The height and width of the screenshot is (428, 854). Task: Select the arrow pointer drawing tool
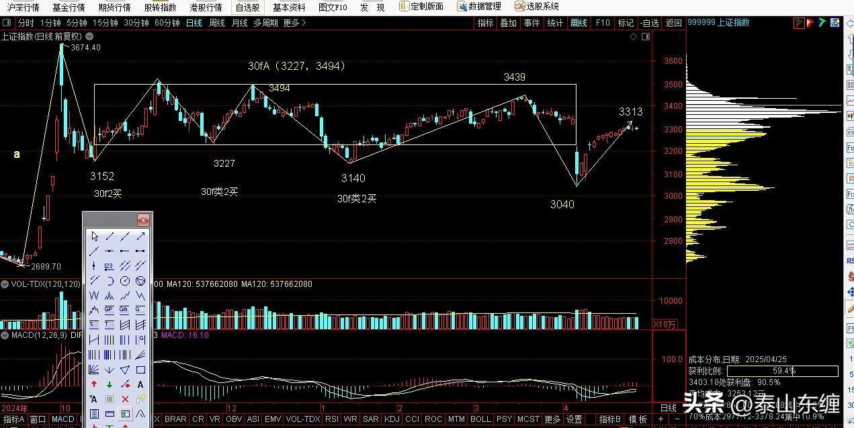[x=93, y=236]
